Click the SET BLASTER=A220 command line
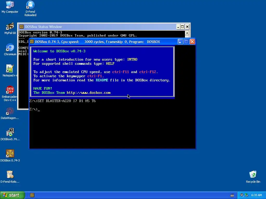Screen dimensions: 266x199 (x=62, y=101)
